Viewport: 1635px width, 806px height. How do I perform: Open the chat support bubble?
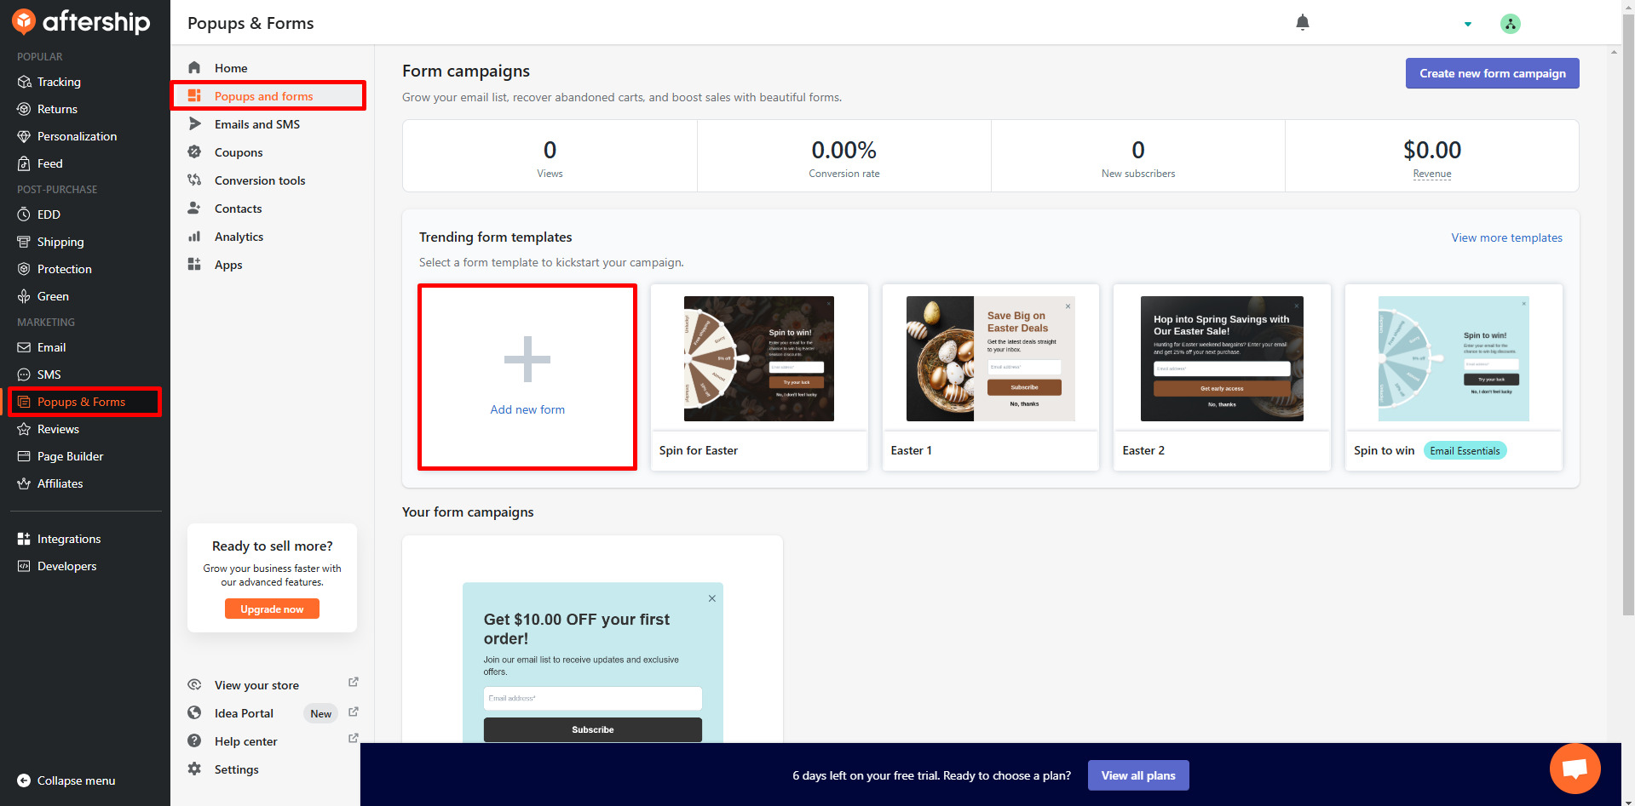1575,768
